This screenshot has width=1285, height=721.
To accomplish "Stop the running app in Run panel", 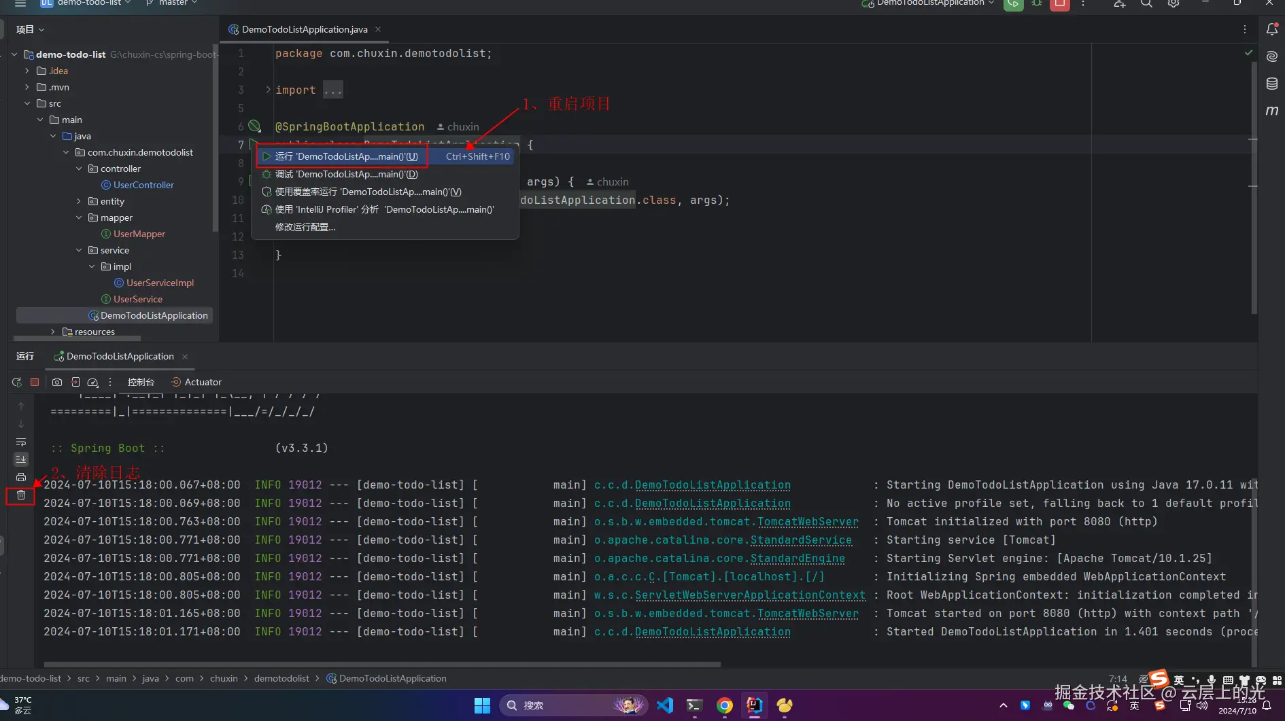I will pyautogui.click(x=35, y=382).
